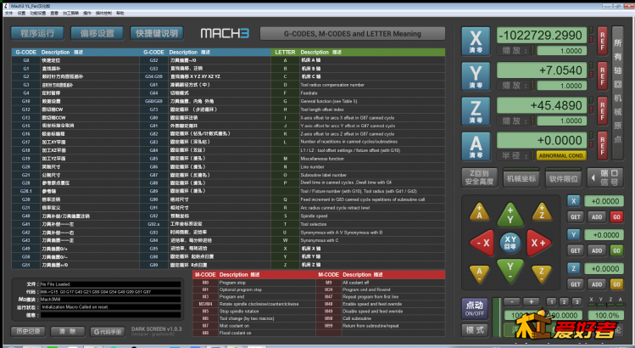Screen dimensions: 635x348
Task: Click 'Initialization Macro Called on reset' status text
Action: (x=75, y=307)
